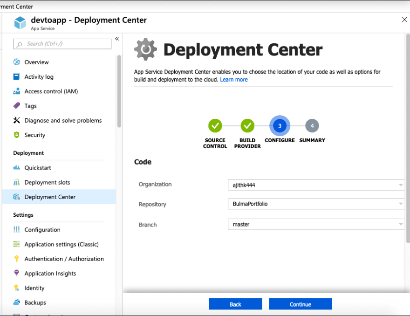Viewport: 410px width, 316px height.
Task: Open Access control (IAM)
Action: 59,91
